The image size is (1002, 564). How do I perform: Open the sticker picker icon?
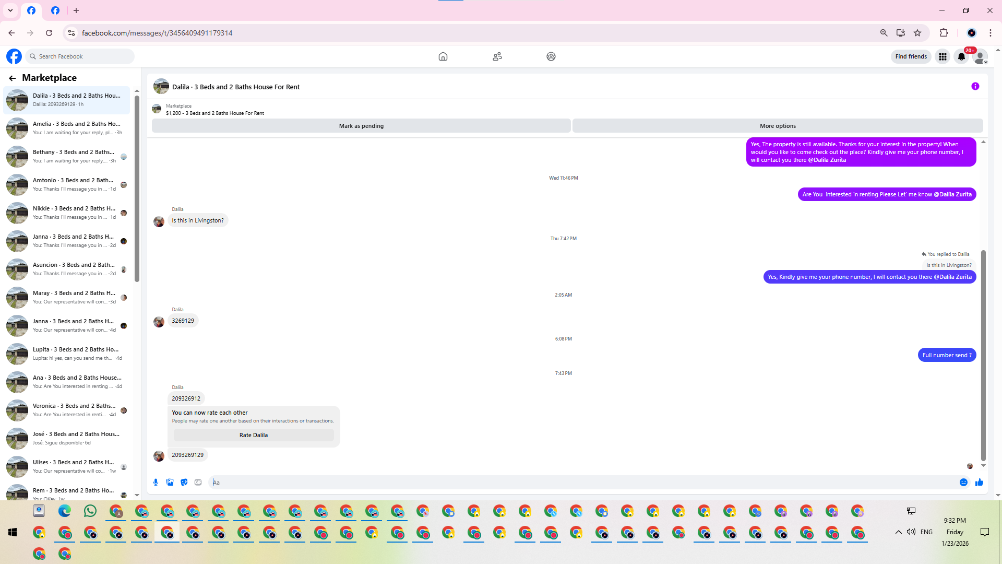(x=184, y=483)
